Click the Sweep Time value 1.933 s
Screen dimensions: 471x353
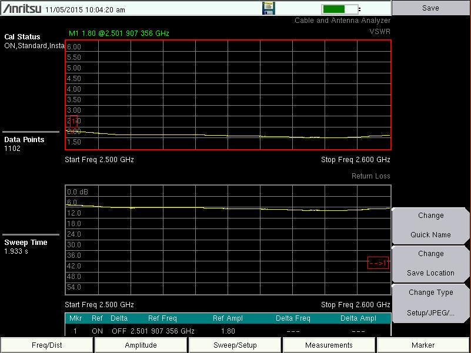[16, 251]
